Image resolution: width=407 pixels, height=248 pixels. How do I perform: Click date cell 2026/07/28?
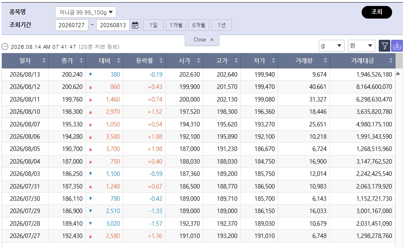coord(25,223)
